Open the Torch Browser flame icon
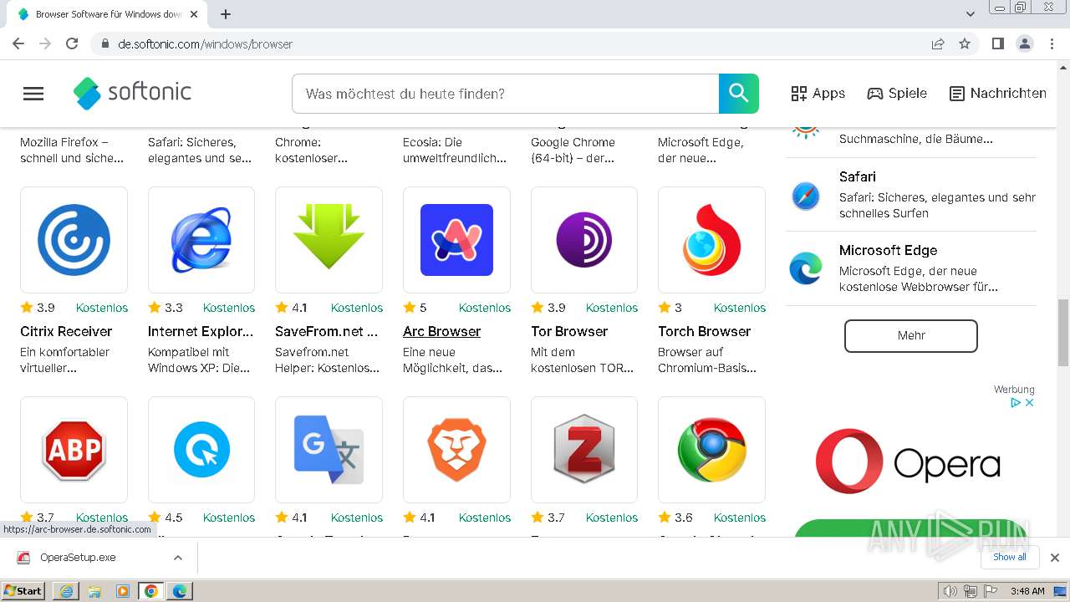The height and width of the screenshot is (602, 1070). [711, 240]
